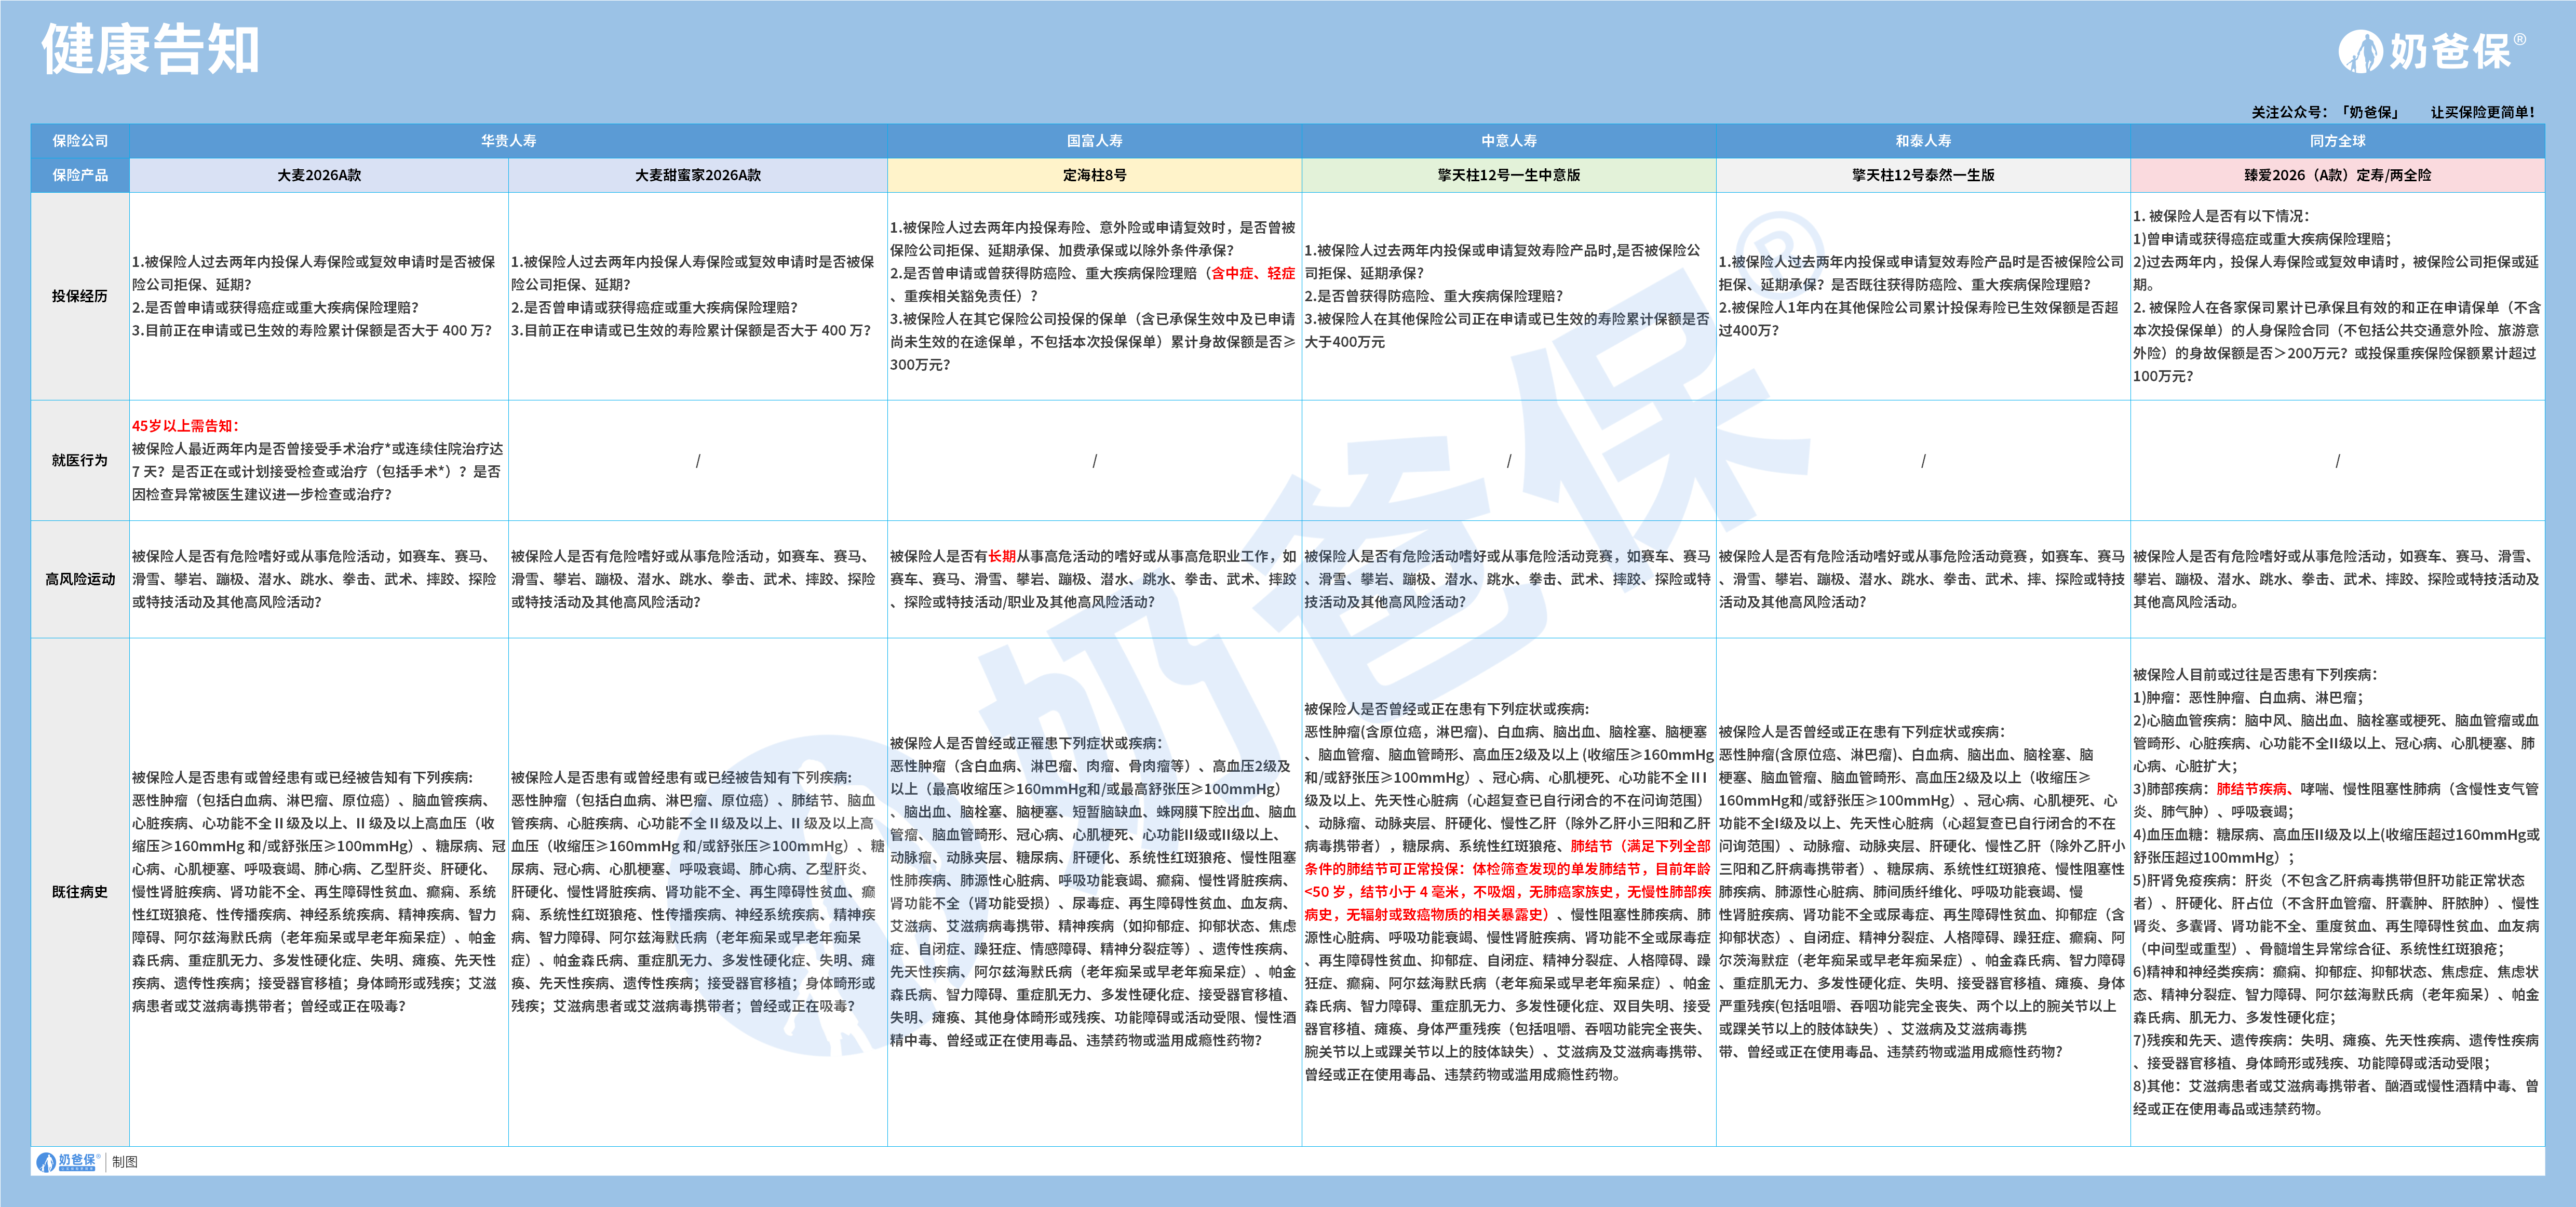Click the 和泰人寿 company header
This screenshot has width=2576, height=1207.
point(1923,141)
